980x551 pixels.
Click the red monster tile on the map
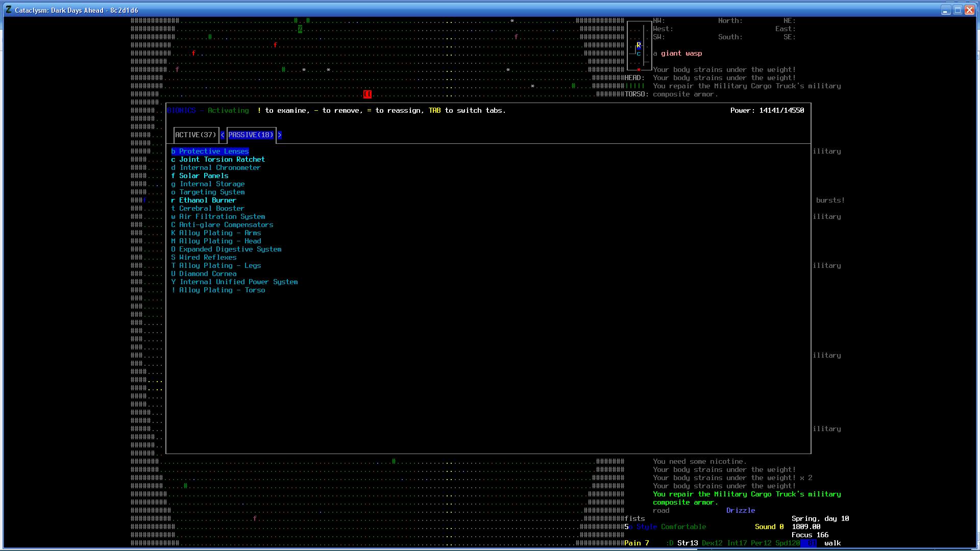(x=367, y=94)
